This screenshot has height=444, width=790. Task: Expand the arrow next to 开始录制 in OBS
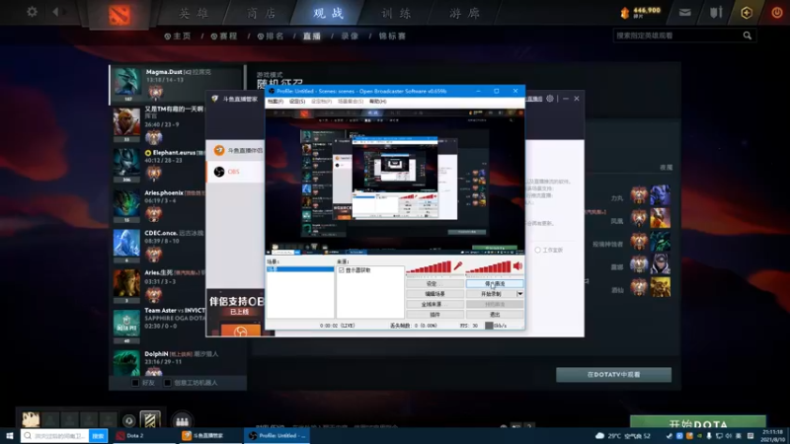(x=520, y=294)
